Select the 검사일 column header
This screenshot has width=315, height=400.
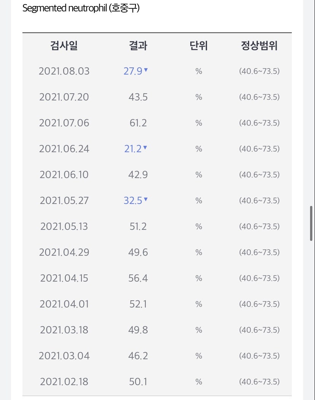coord(64,46)
